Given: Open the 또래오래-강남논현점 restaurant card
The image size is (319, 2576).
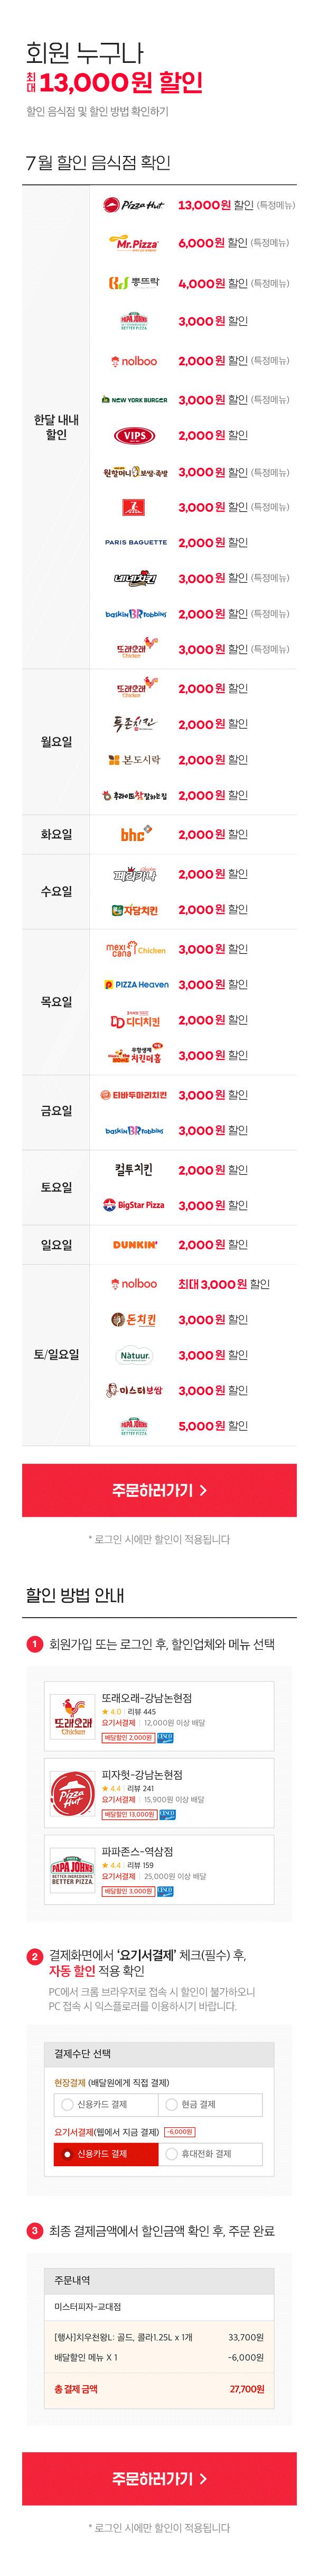Looking at the screenshot, I should coord(159,1716).
